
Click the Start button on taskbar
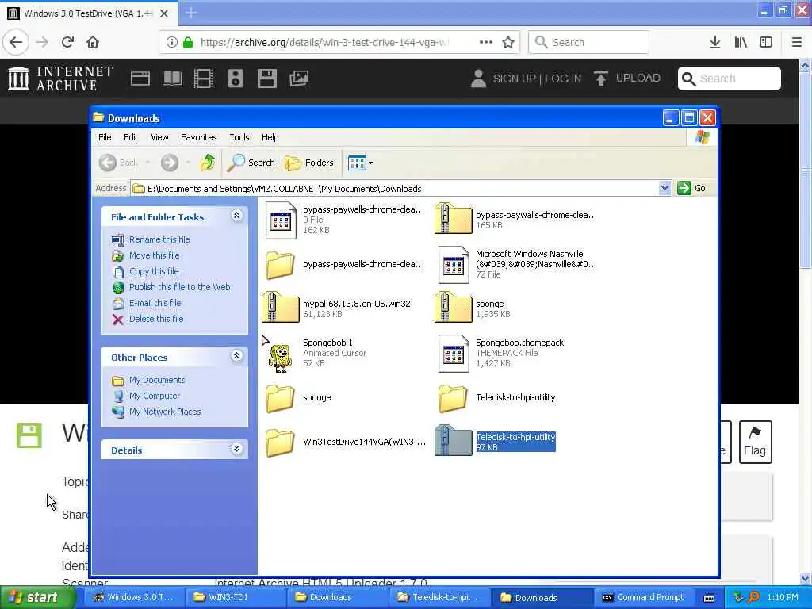click(x=36, y=598)
